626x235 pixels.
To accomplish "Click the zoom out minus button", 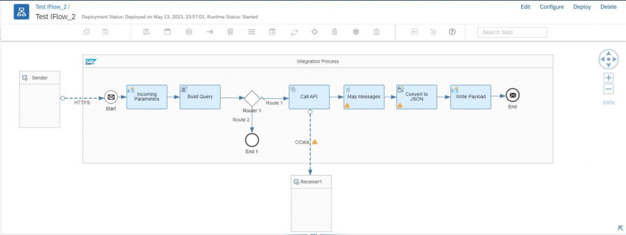I will (608, 89).
